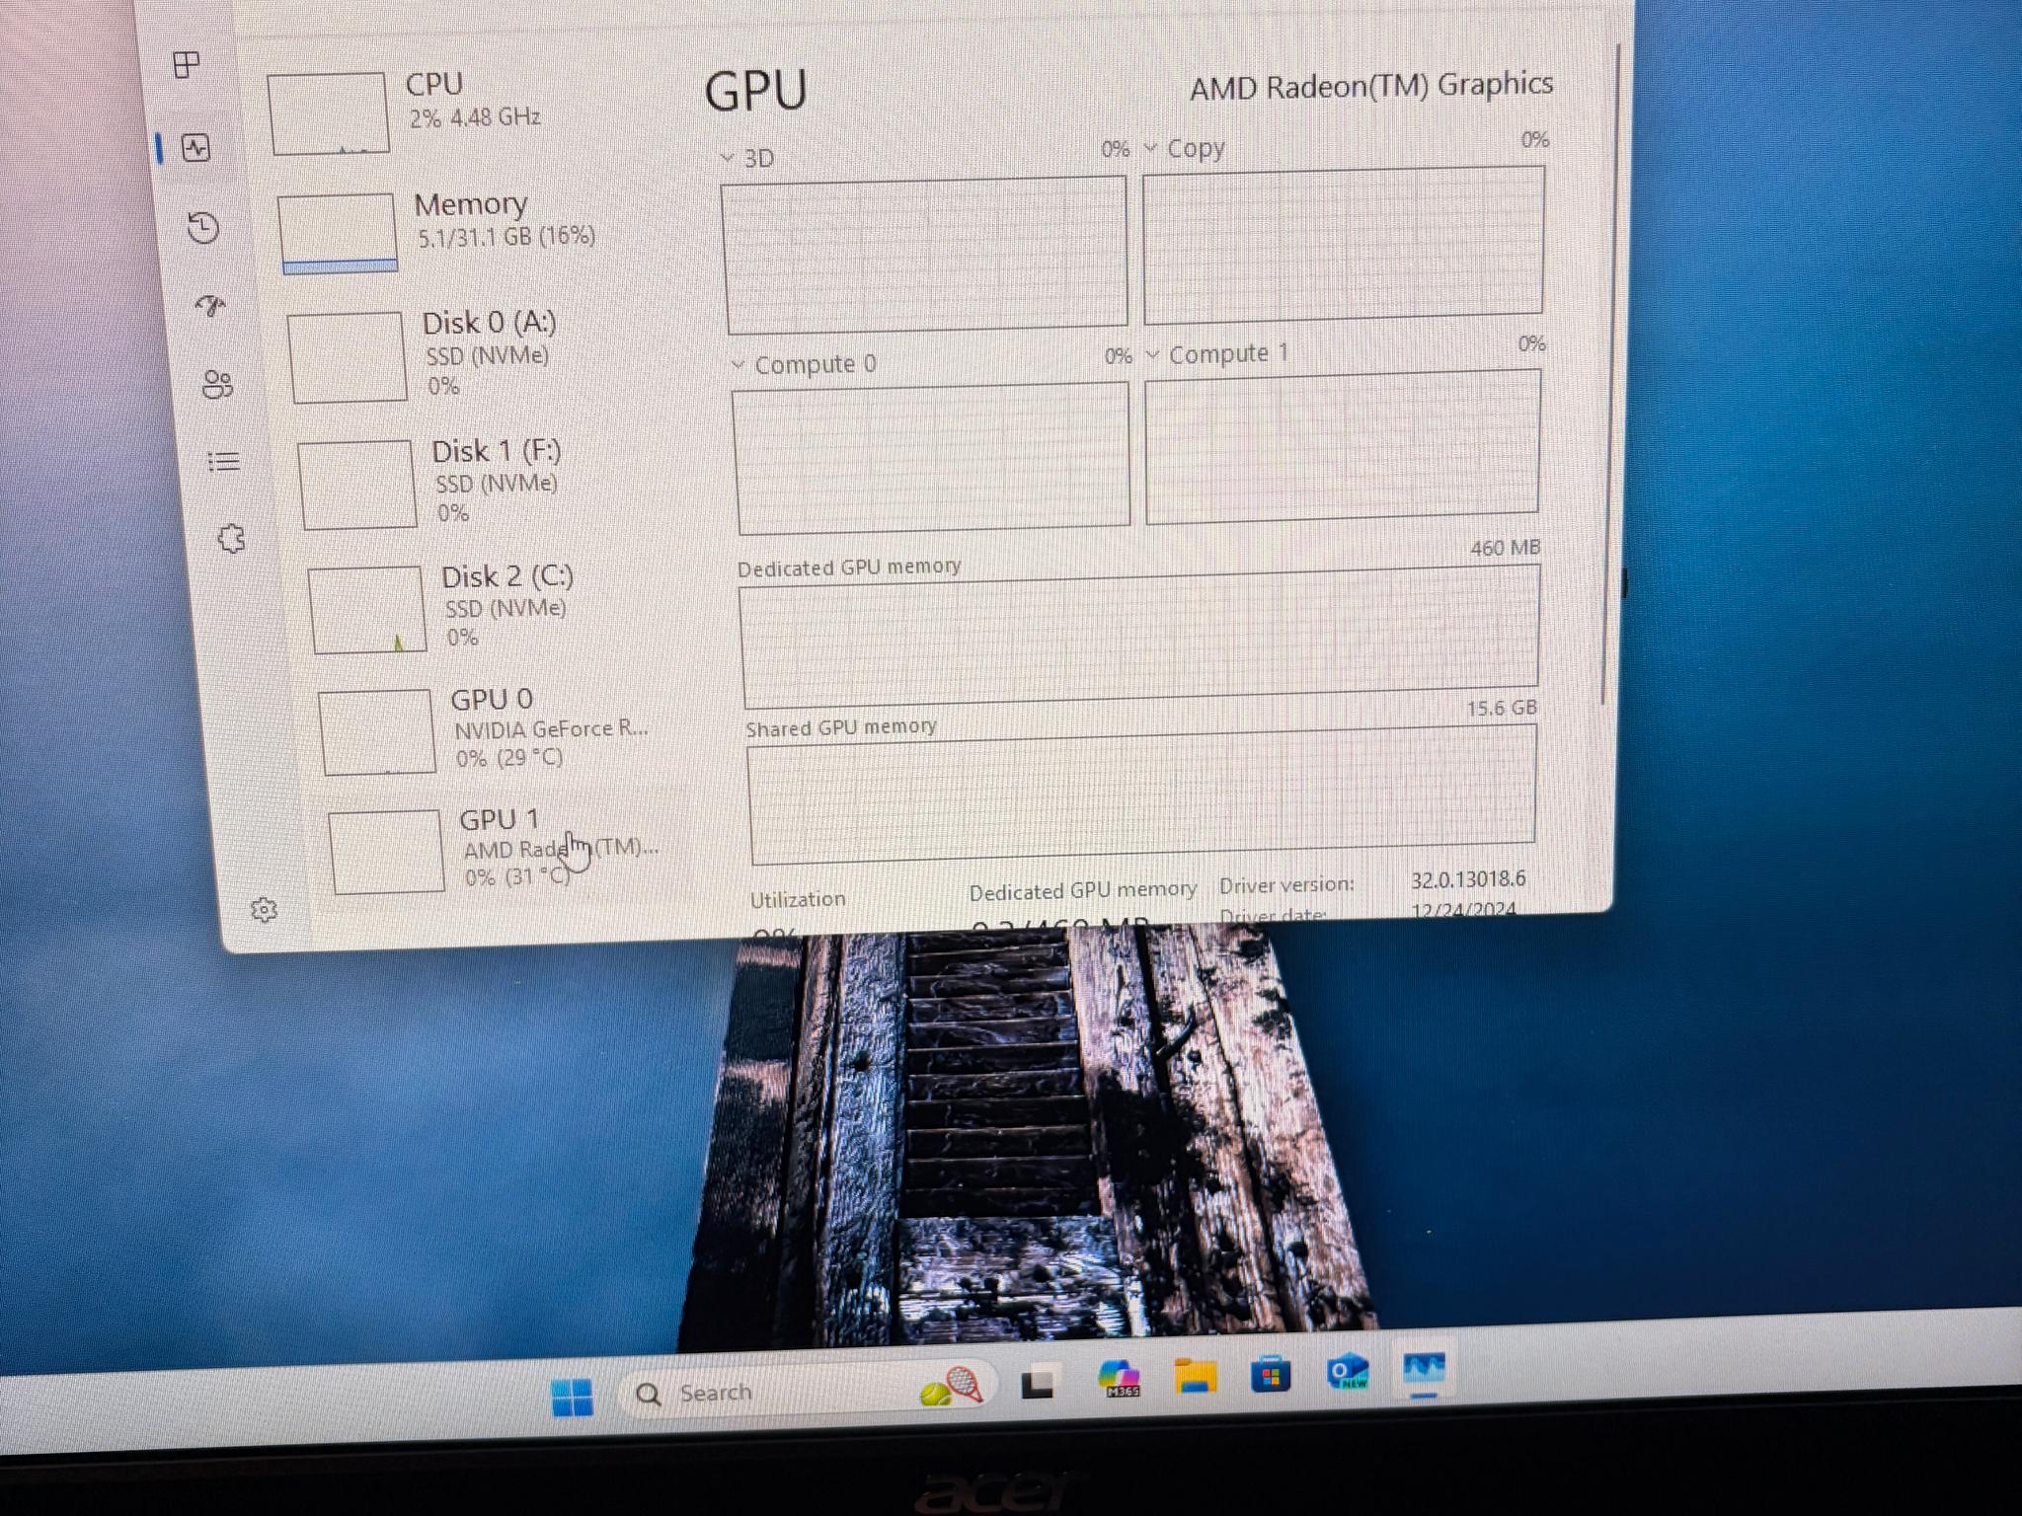Click inside the 3D utilization graph

(x=925, y=254)
